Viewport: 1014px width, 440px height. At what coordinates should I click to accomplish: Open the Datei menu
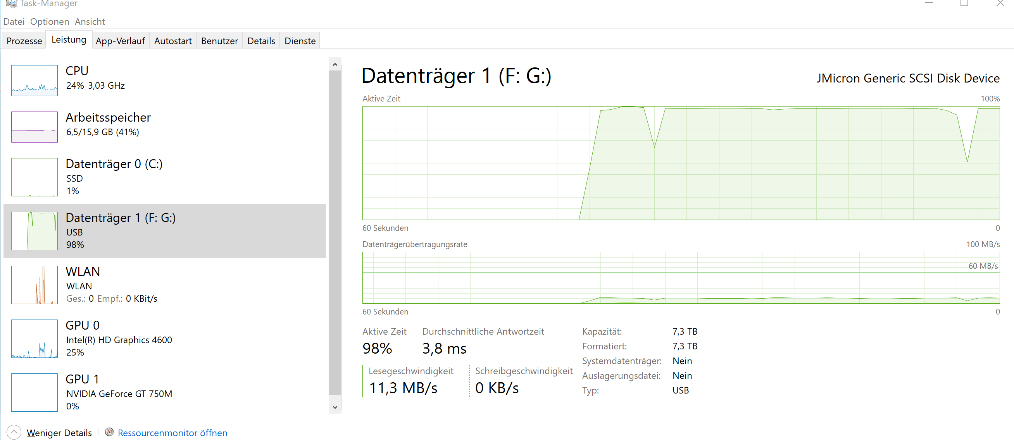point(14,22)
